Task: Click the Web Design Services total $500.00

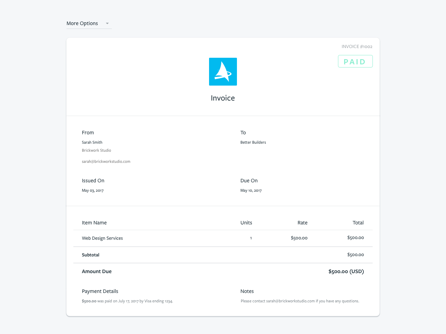Action: [x=355, y=238]
